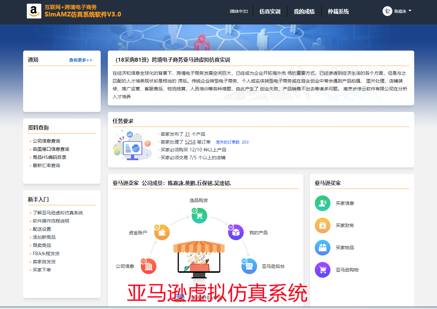The height and width of the screenshot is (309, 437).
Task: Click the Amazon logo in header
Action: 34,11
